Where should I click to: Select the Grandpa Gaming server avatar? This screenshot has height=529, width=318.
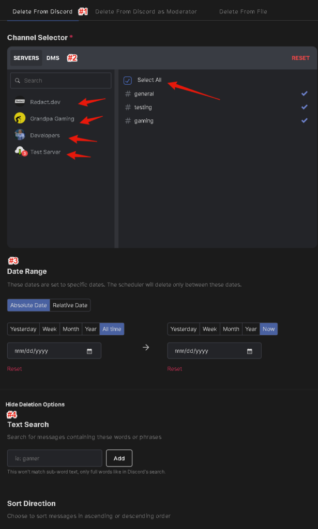pos(20,118)
